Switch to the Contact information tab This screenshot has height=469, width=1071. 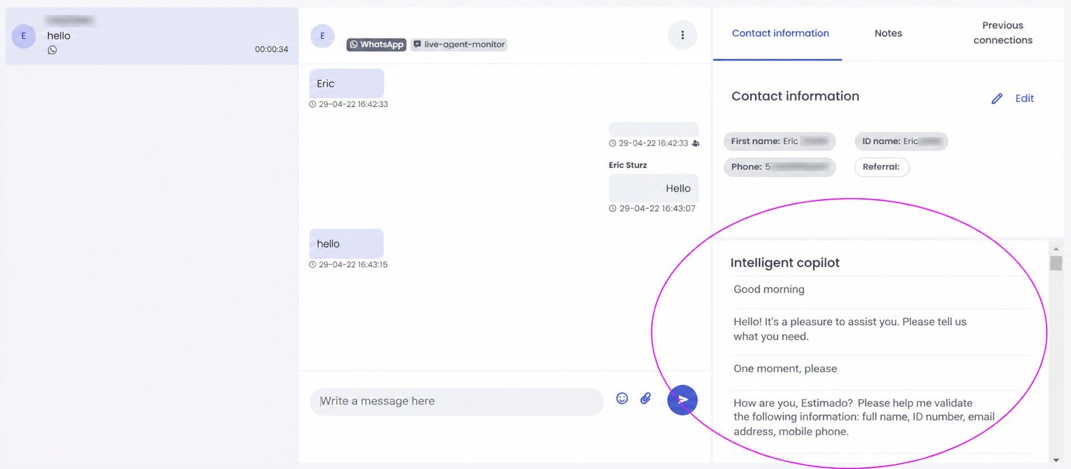pos(780,33)
